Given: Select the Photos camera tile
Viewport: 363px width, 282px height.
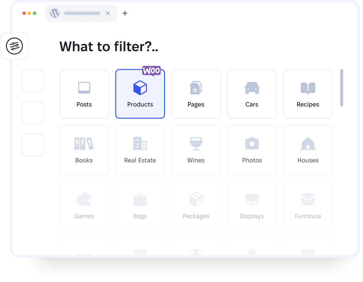Looking at the screenshot, I should (x=252, y=149).
